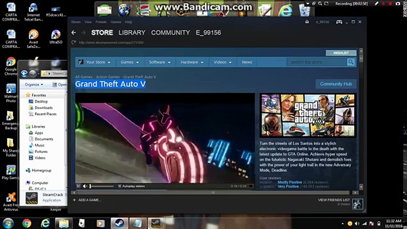Open Windows Media Player taskbar icon

pos(100,223)
